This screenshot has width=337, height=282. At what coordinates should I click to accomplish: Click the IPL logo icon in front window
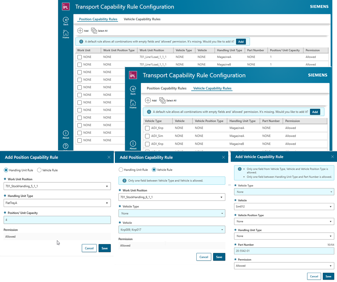(x=133, y=75)
